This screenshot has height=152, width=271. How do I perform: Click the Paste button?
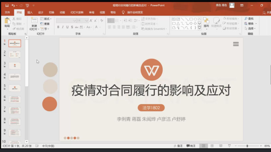coord(7,23)
